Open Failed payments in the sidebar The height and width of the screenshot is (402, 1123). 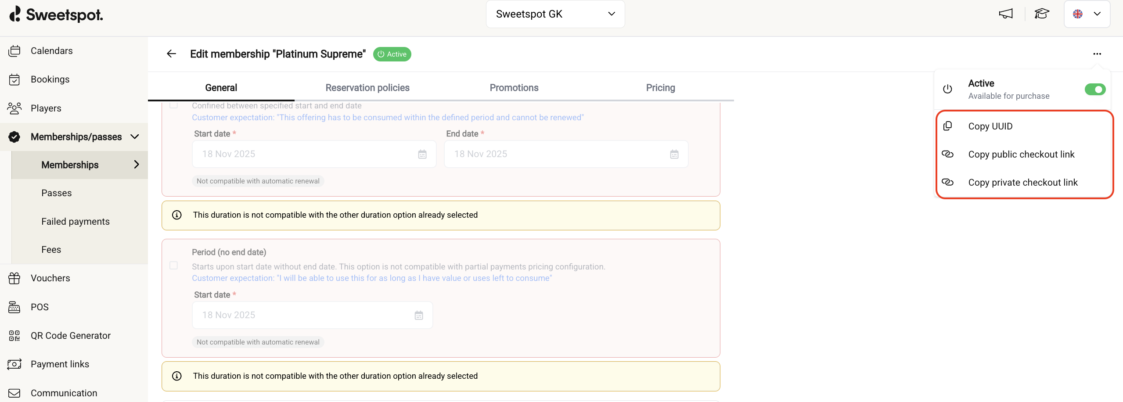coord(76,222)
